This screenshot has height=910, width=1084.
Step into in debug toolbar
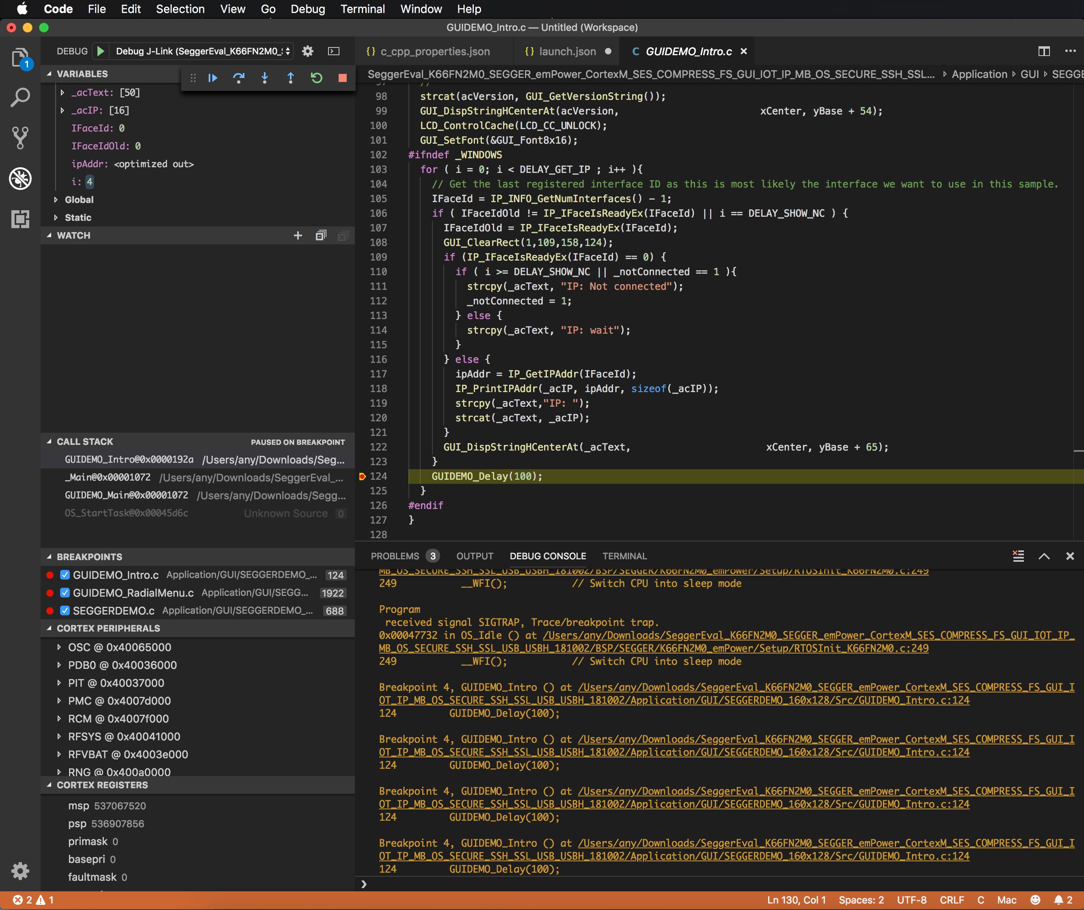coord(264,78)
